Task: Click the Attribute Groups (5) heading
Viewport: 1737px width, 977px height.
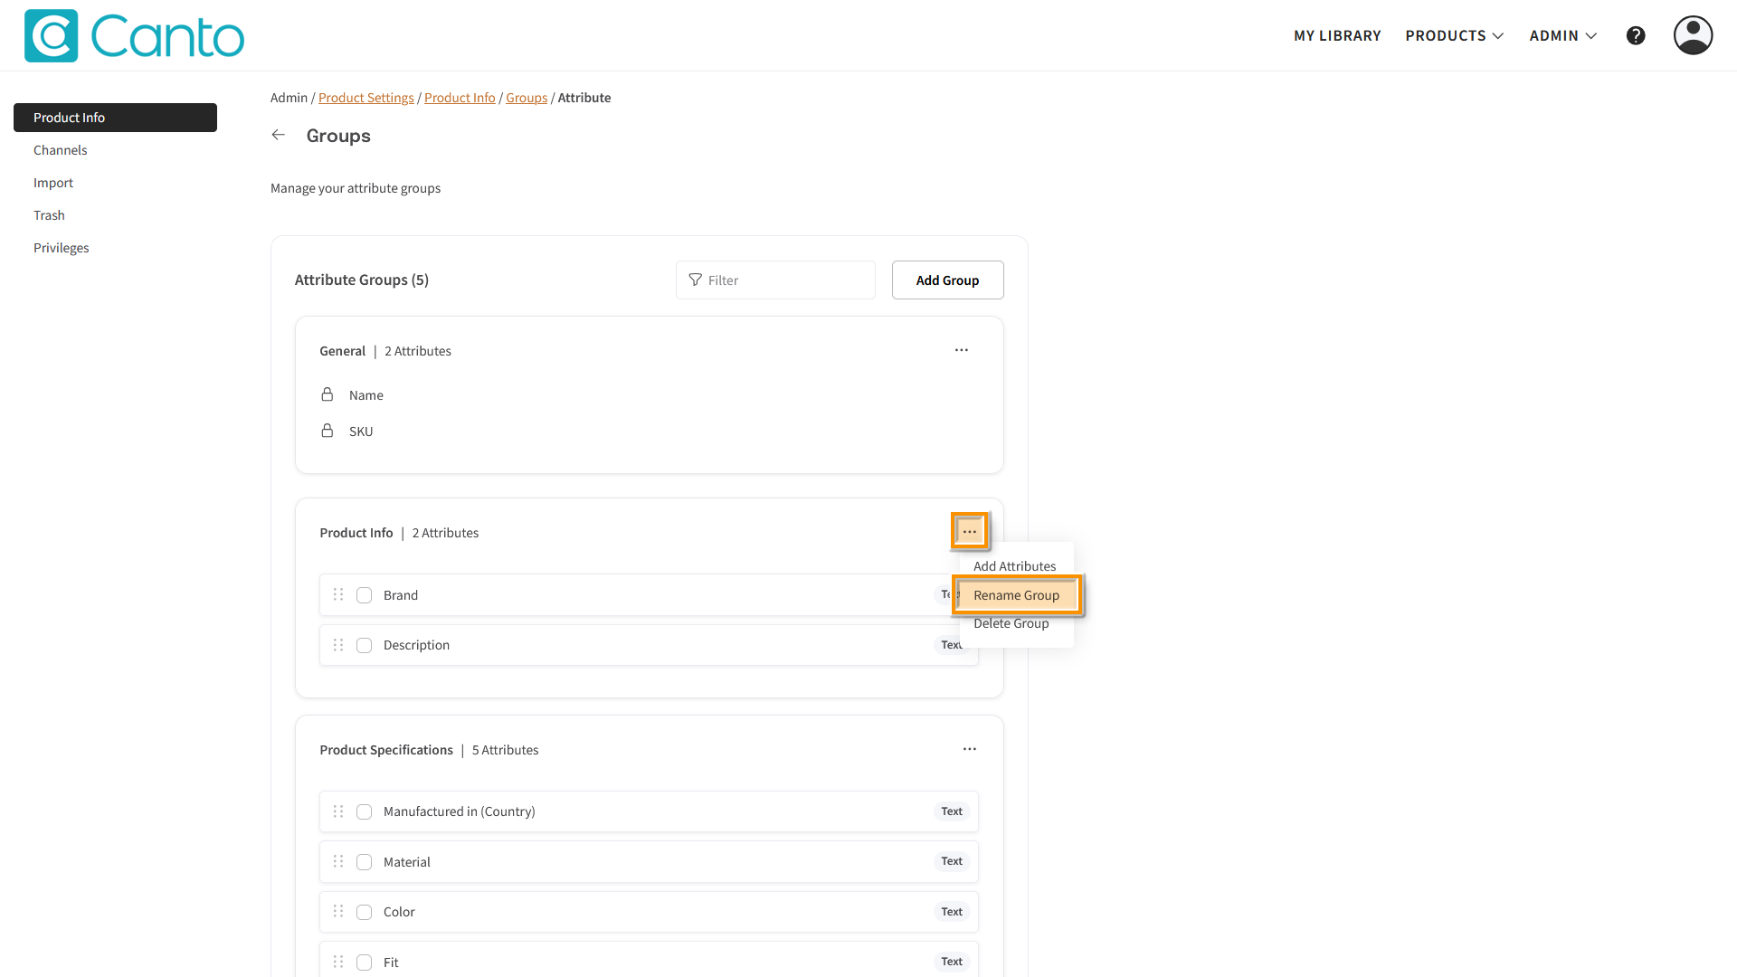Action: [362, 280]
